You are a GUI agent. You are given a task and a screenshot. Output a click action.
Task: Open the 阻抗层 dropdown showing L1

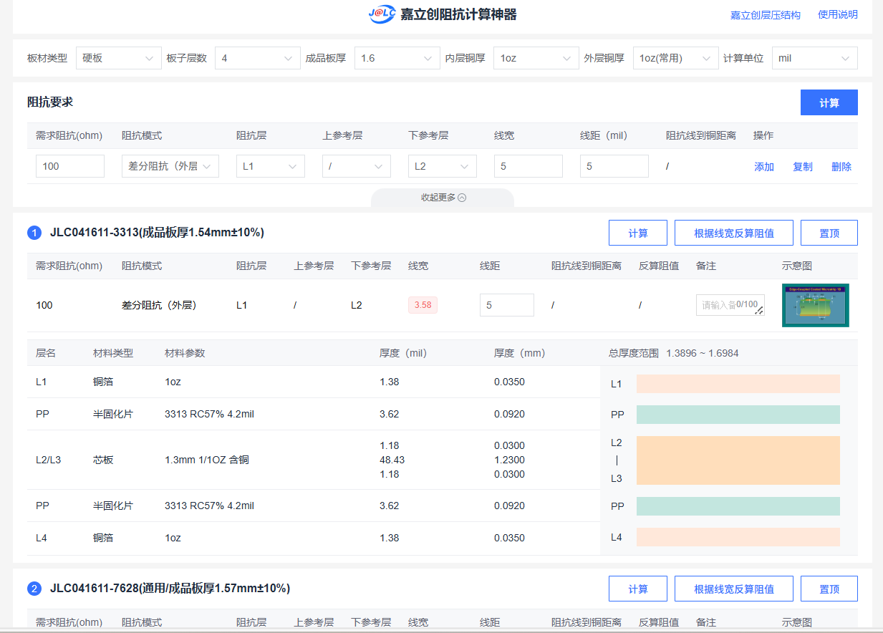coord(271,166)
